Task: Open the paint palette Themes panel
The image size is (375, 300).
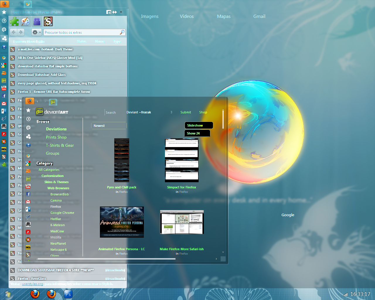Action: pos(25,21)
